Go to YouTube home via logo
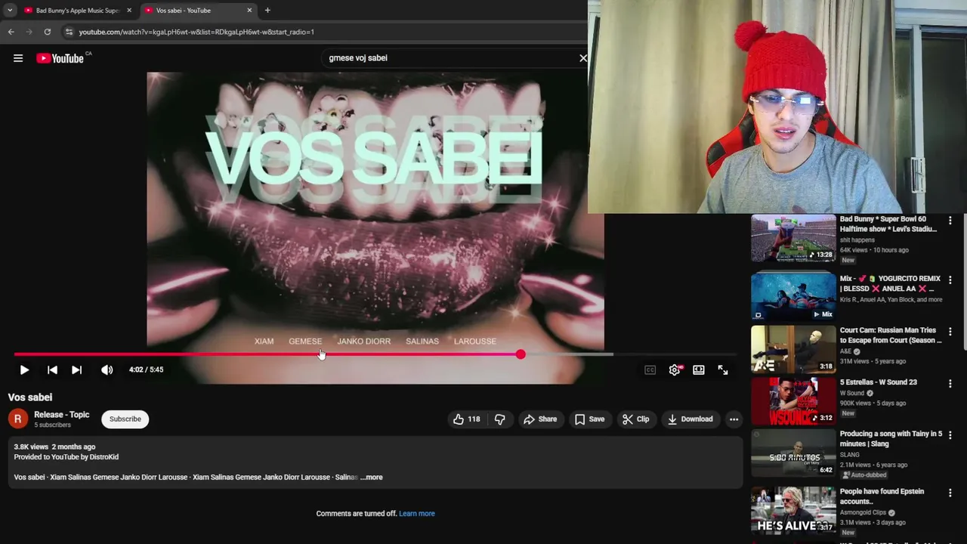967x544 pixels. coord(60,58)
